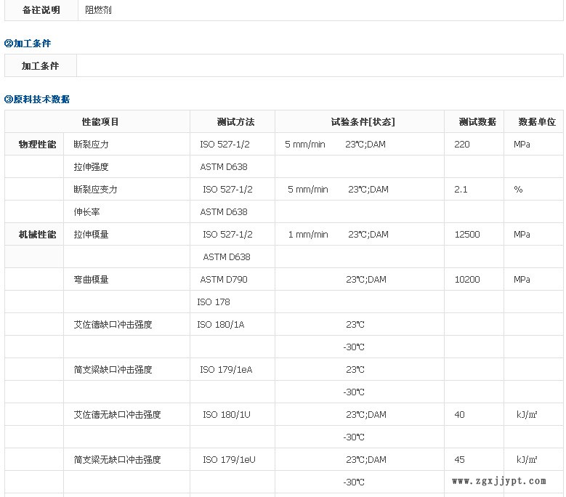Click the ③原料技术数据 section heading
Viewport: 566px width, 497px height.
37,99
